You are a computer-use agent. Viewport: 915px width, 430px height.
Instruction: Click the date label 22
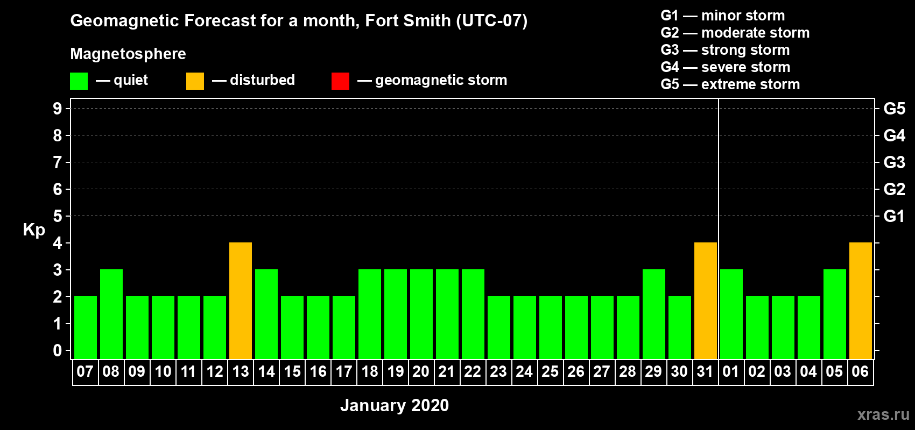(473, 371)
